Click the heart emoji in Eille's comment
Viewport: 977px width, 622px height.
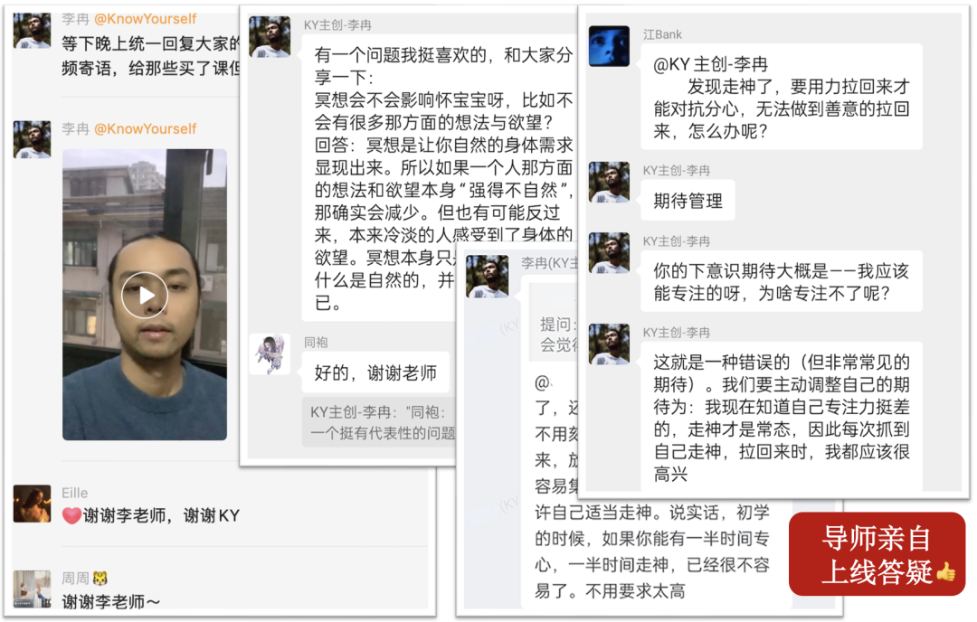(71, 515)
